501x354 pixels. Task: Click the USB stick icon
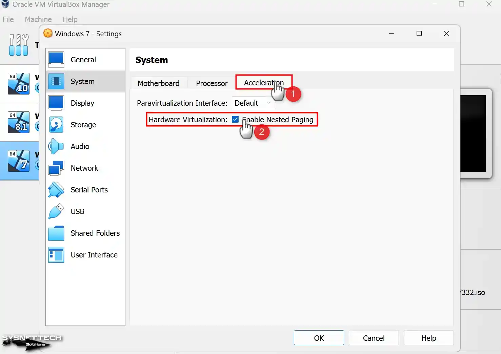56,211
